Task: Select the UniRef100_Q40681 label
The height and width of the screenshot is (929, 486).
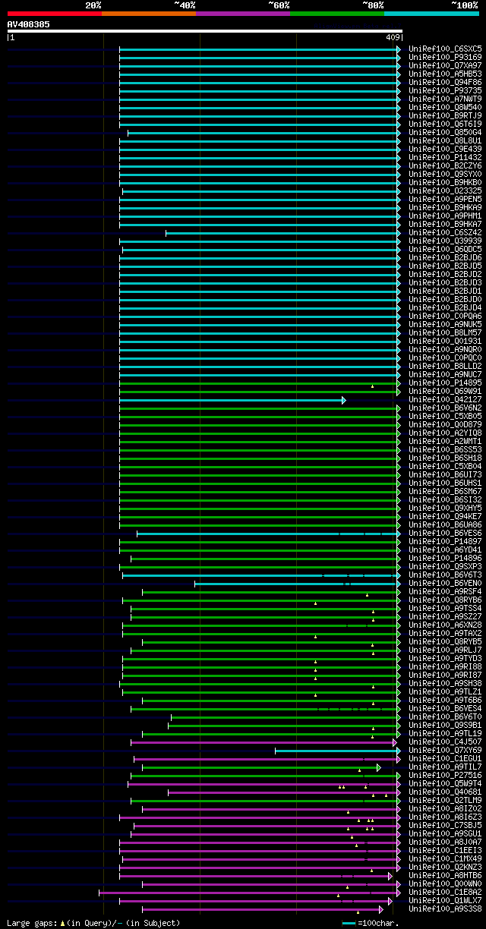Action: pyautogui.click(x=445, y=792)
